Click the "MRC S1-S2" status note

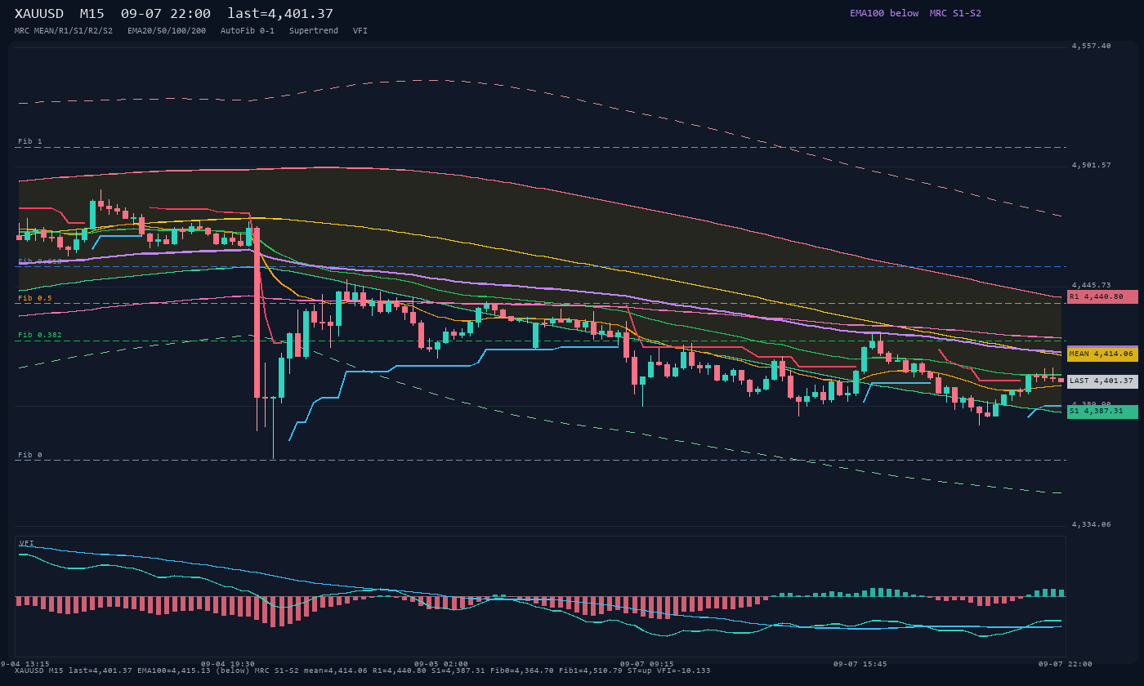[x=955, y=13]
